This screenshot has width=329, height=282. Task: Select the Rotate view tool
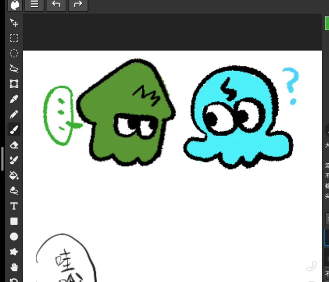pyautogui.click(x=14, y=280)
